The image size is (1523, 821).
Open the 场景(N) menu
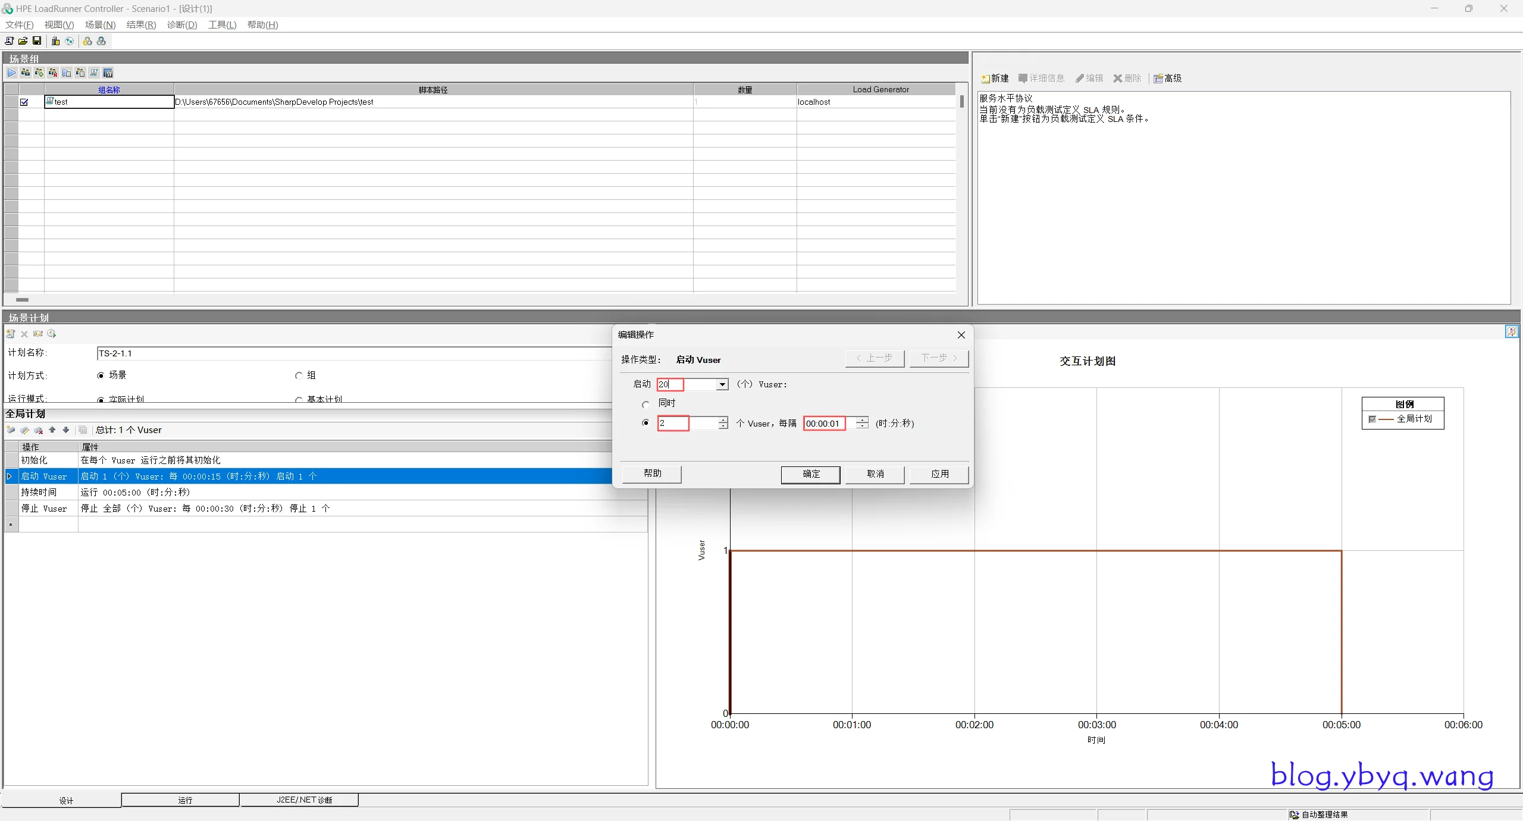(x=100, y=24)
